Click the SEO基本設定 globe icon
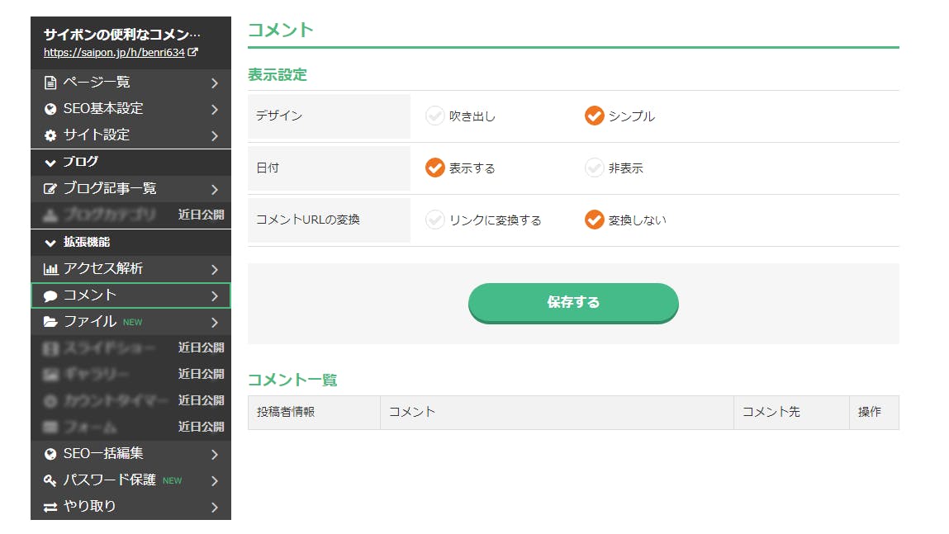This screenshot has height=534, width=949. [x=50, y=109]
